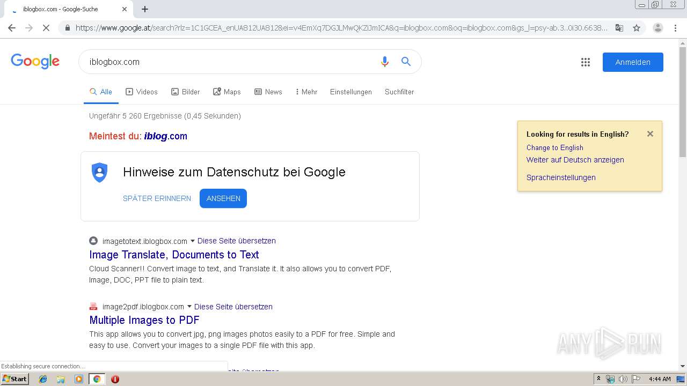This screenshot has height=386, width=687.
Task: Switch to the News tab
Action: pos(268,92)
